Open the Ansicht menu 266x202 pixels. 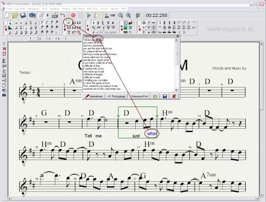pyautogui.click(x=66, y=8)
